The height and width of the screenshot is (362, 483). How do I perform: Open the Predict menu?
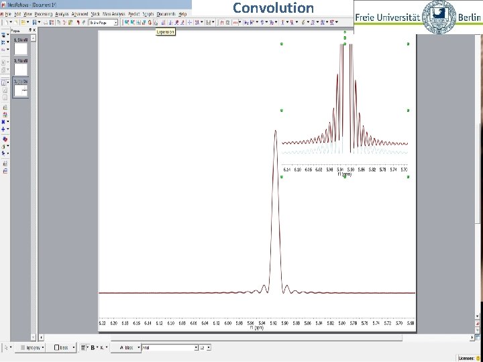tap(134, 14)
